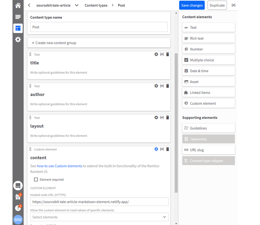Add an Asset content element

pos(208,82)
